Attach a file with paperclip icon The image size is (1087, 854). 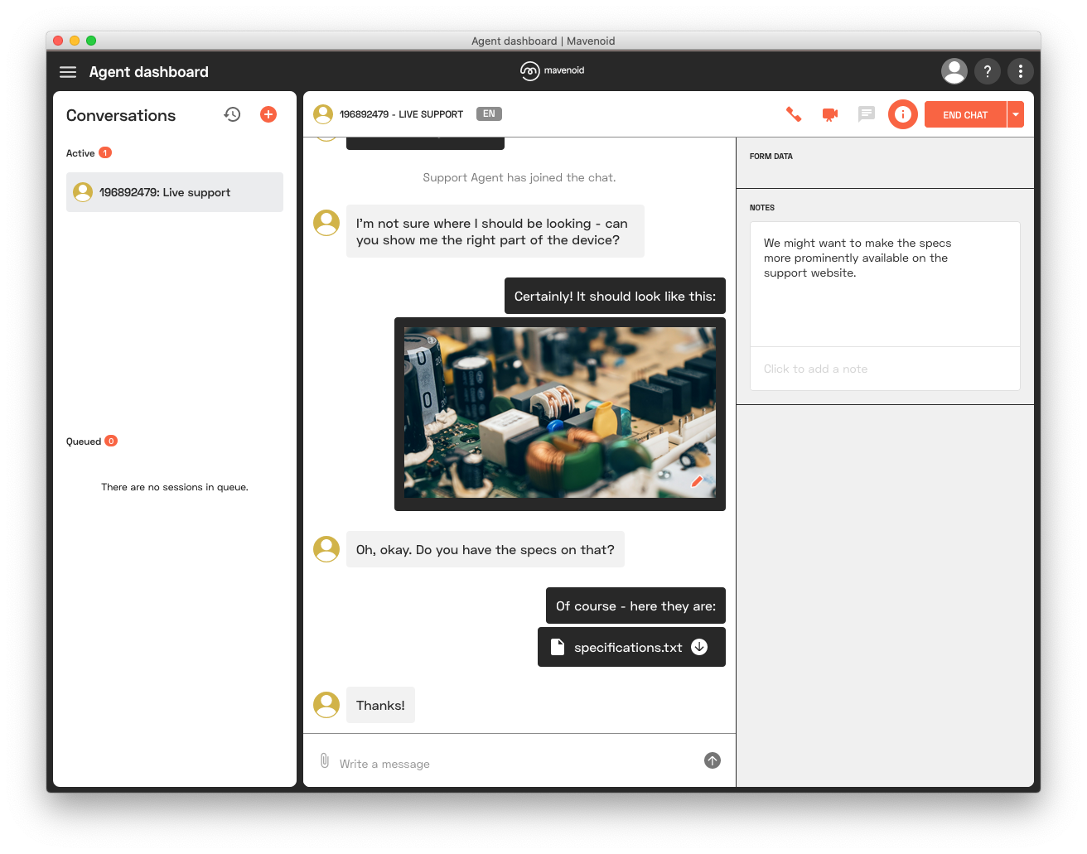coord(325,760)
